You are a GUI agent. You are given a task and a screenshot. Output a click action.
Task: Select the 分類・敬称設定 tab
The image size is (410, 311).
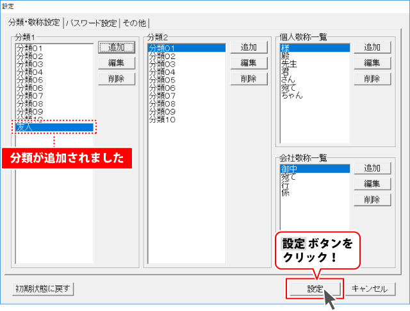click(34, 23)
